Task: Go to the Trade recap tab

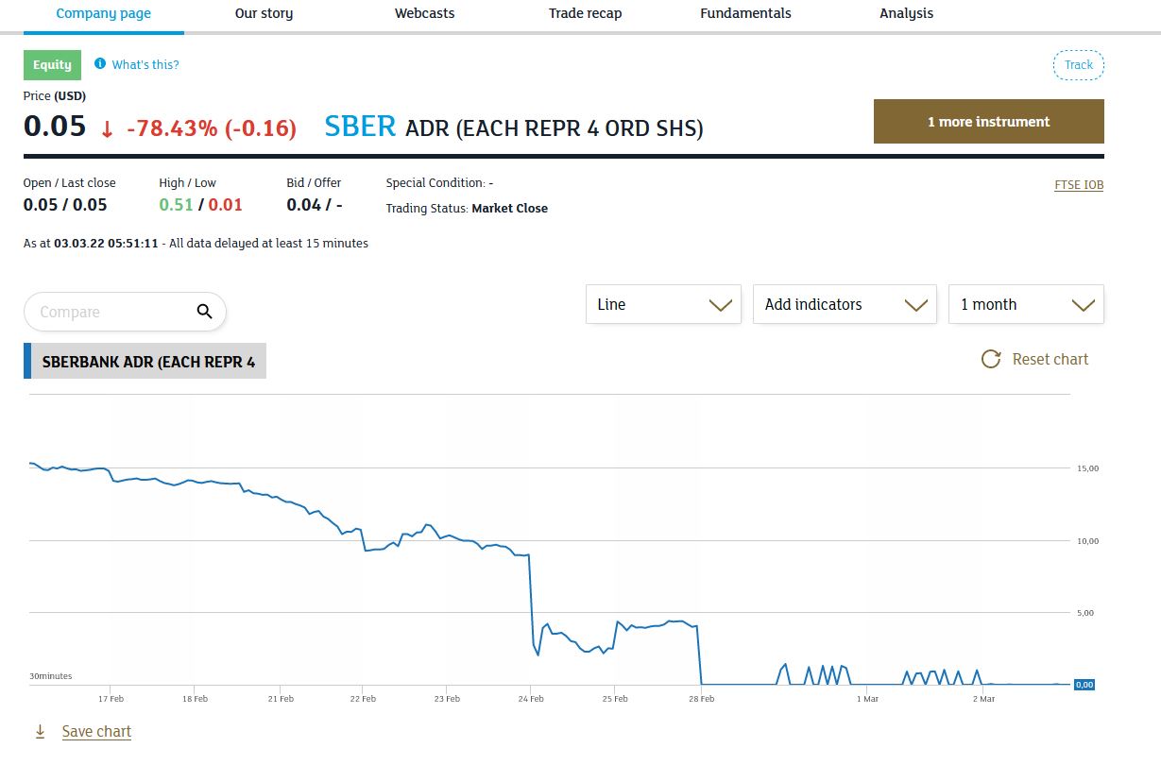Action: [585, 13]
